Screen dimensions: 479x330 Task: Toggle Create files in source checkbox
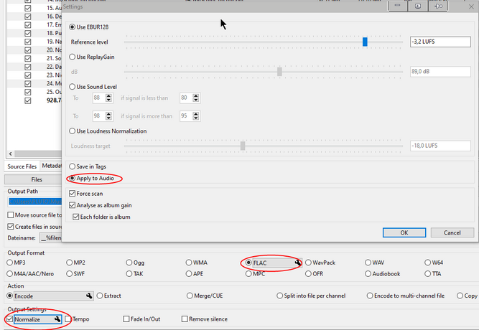pyautogui.click(x=11, y=227)
